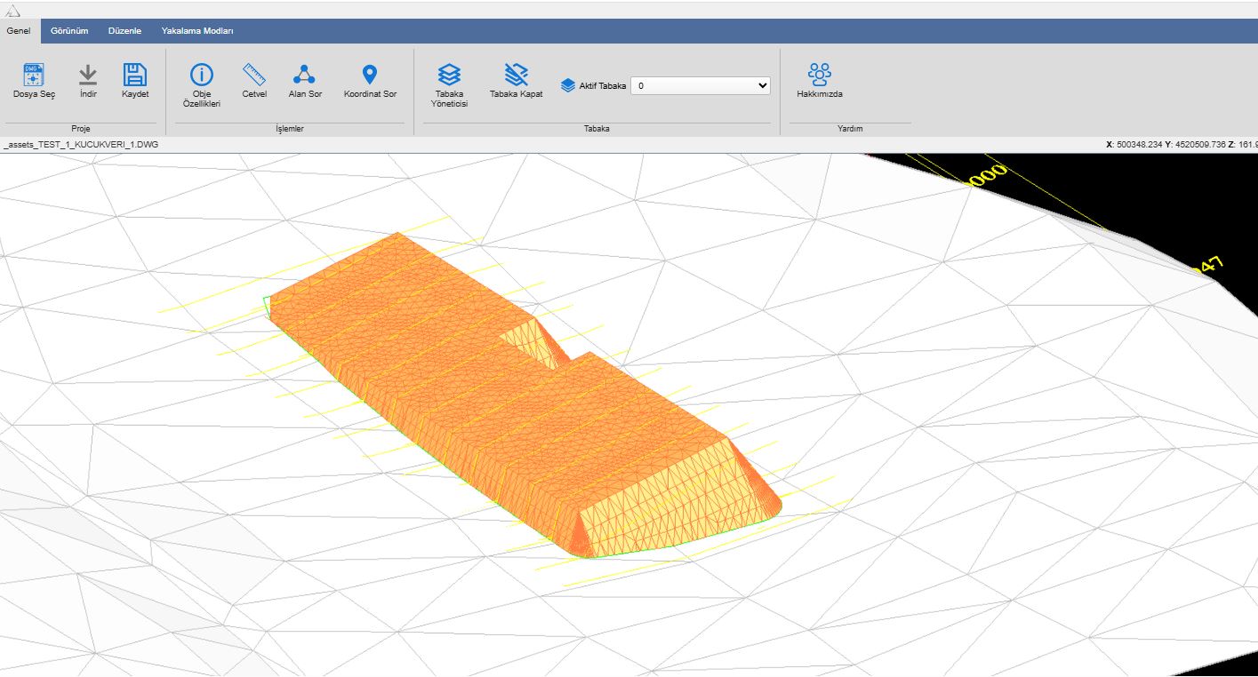Click the Aktif Tabaka layers icon
This screenshot has width=1258, height=677.
pyautogui.click(x=568, y=86)
